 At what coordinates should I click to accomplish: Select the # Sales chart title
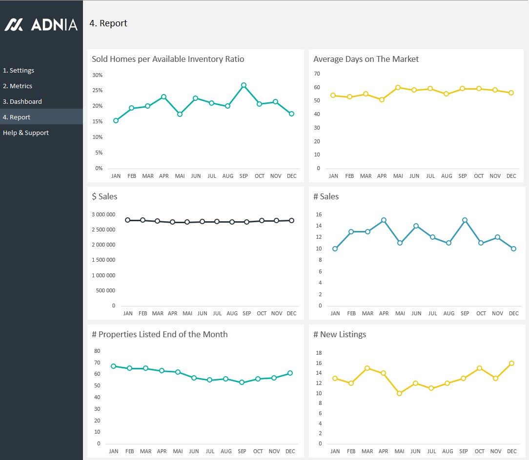tap(326, 196)
